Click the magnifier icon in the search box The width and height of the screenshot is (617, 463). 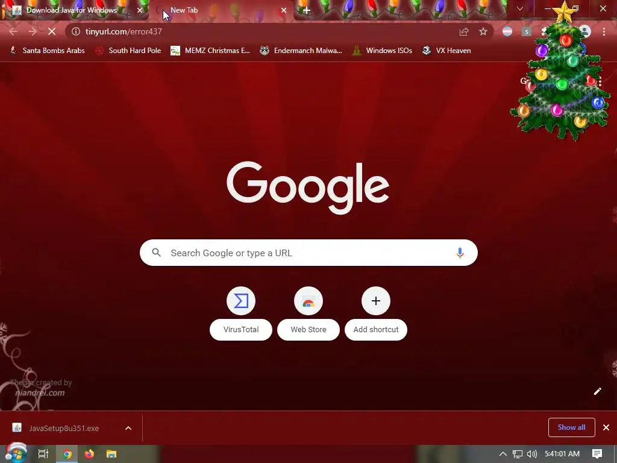[156, 253]
